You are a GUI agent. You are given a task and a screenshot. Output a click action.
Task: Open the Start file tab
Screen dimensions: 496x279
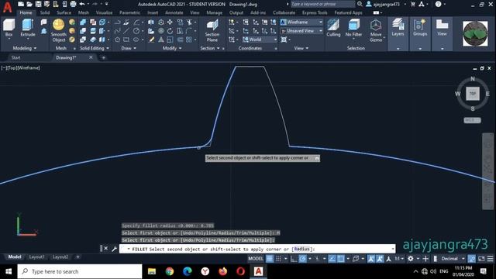[x=15, y=57]
